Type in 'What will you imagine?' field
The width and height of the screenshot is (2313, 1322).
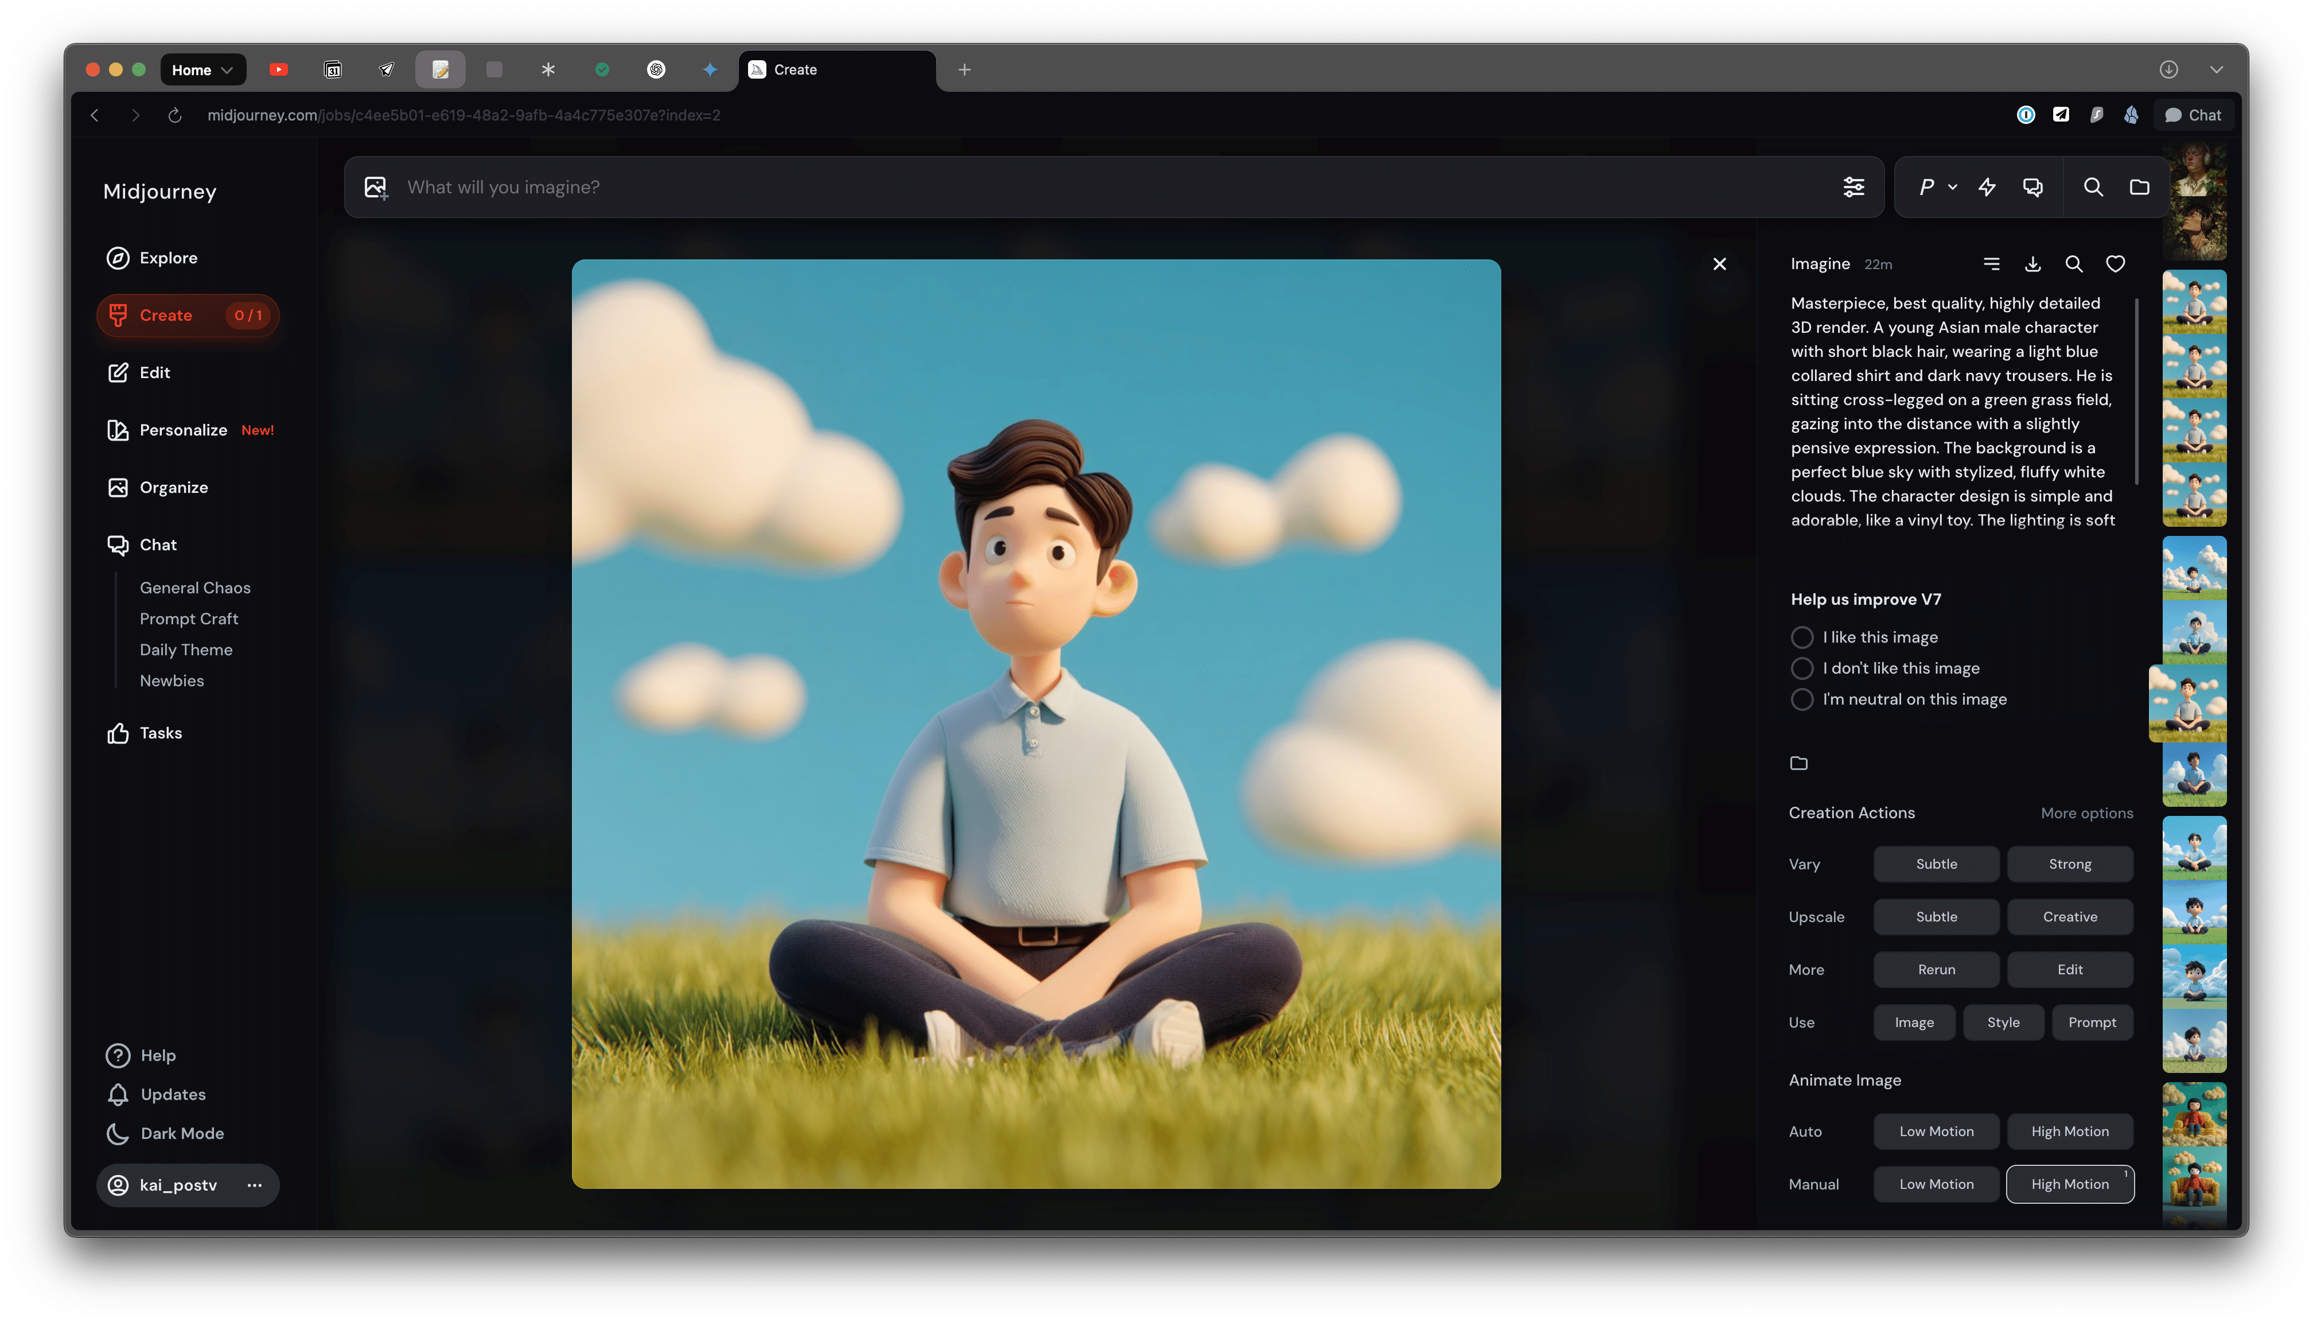pyautogui.click(x=1089, y=187)
